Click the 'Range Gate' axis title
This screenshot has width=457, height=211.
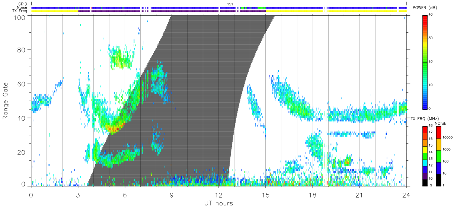[x=6, y=101]
